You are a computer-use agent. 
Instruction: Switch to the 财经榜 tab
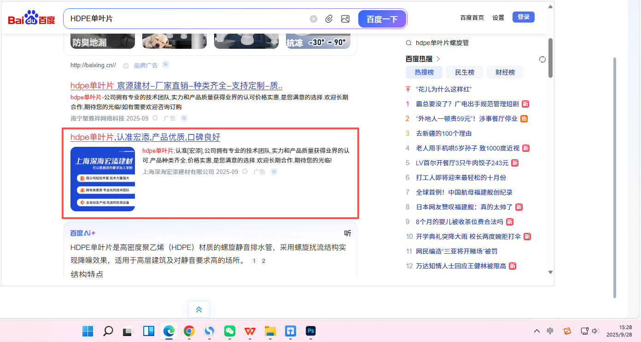pos(505,72)
